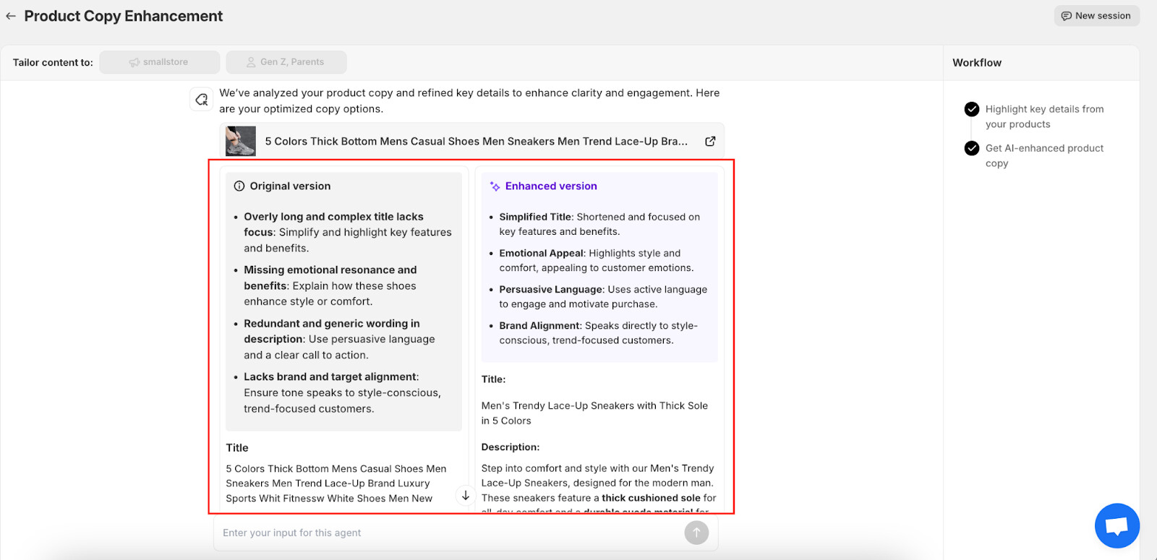
Task: Click the original Title text block
Action: [x=336, y=483]
